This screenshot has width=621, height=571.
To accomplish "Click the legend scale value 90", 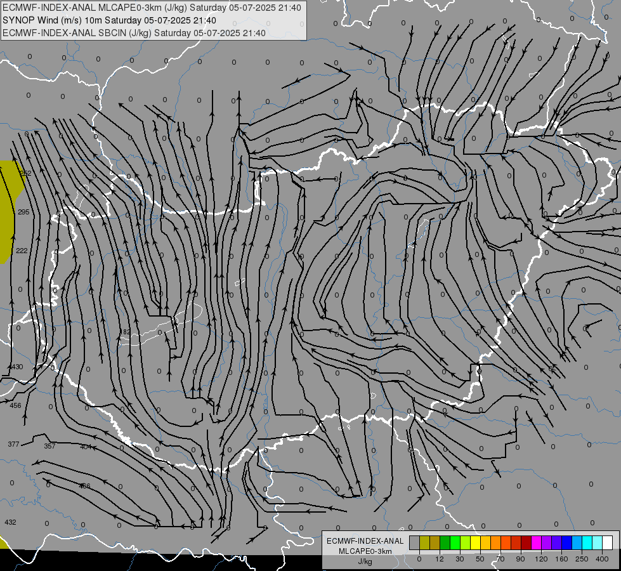I will point(520,560).
